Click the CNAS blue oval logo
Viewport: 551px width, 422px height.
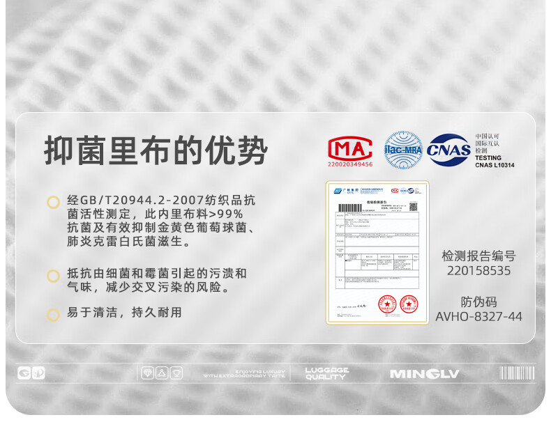[448, 150]
